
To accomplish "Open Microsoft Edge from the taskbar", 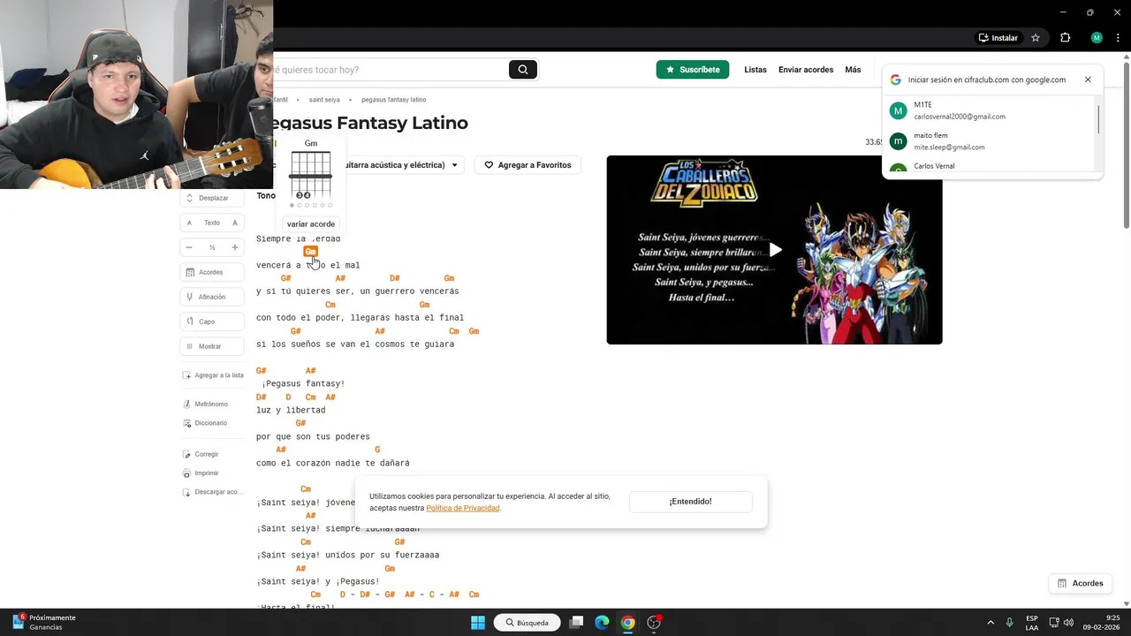I will [x=602, y=623].
